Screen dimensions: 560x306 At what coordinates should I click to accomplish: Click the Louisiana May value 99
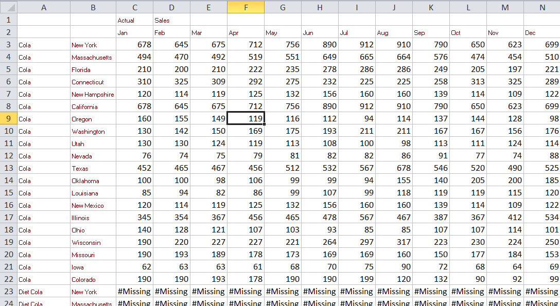click(283, 193)
